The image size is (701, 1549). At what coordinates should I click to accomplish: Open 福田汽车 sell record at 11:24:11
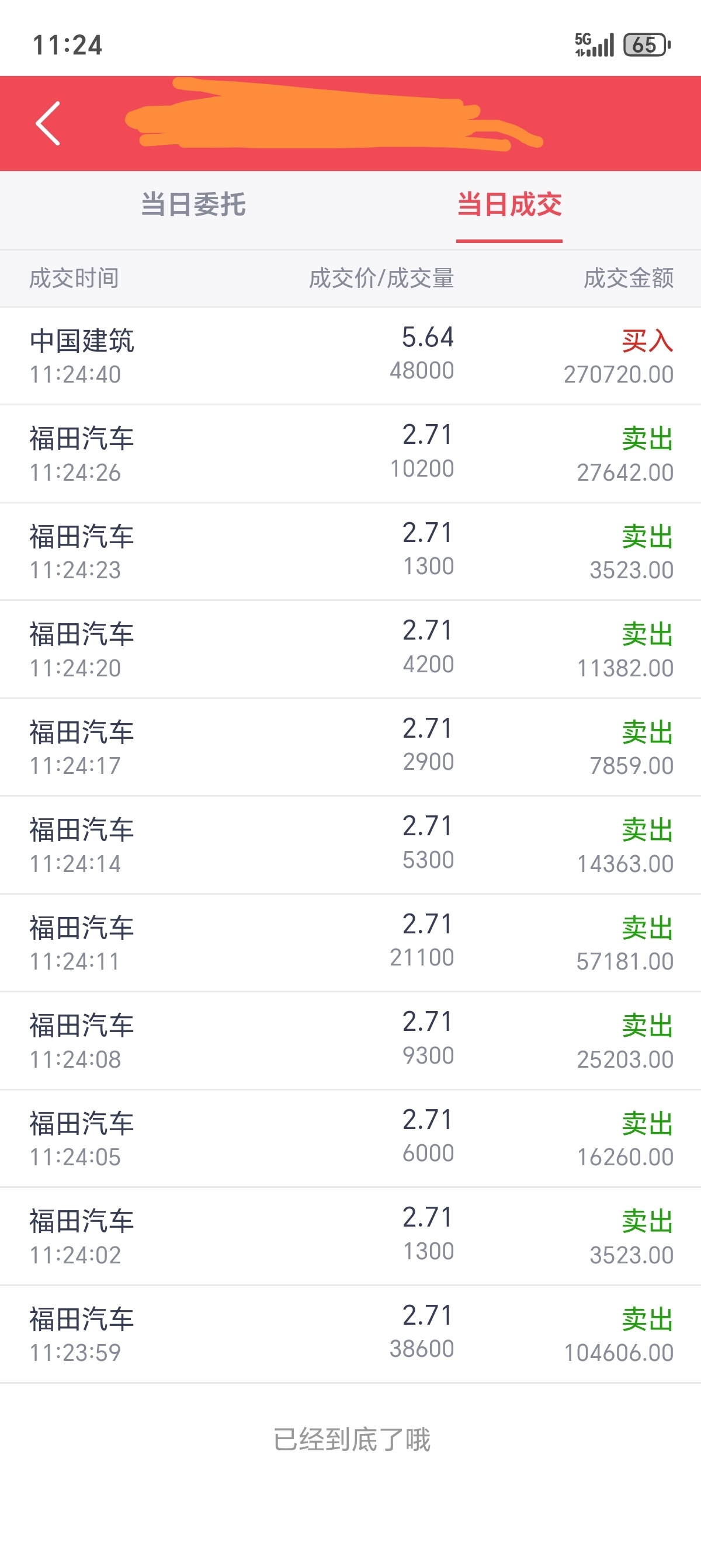click(350, 943)
